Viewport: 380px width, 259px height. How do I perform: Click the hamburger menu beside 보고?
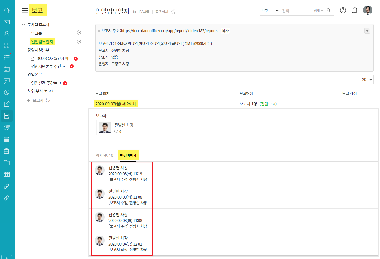(25, 11)
